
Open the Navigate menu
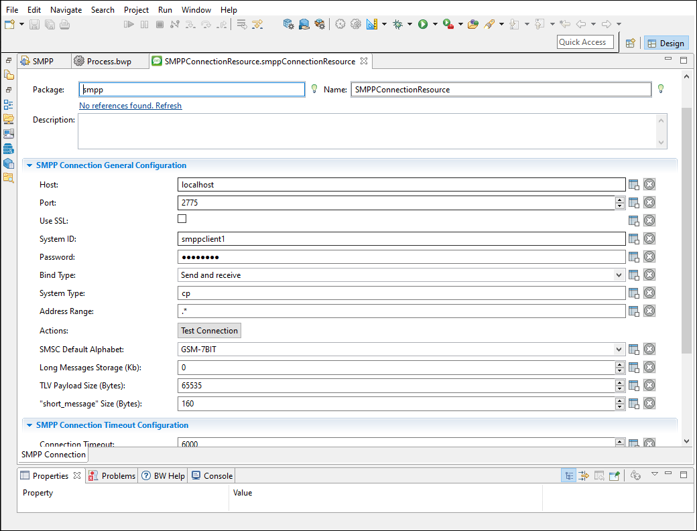click(66, 10)
